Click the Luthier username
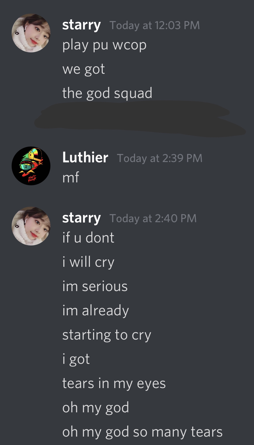Screen dimensions: 254x445 coord(85,158)
